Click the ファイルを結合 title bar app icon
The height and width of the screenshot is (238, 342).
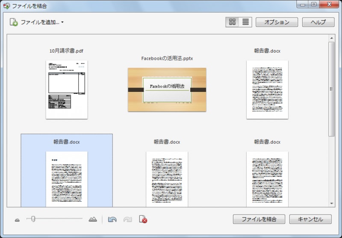pos(6,6)
